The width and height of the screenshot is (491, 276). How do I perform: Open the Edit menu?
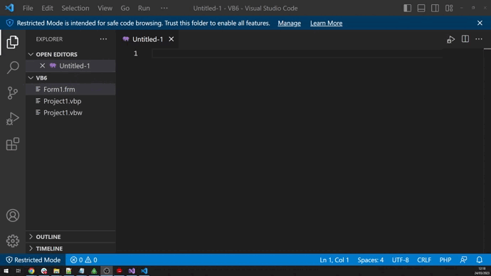click(x=47, y=8)
